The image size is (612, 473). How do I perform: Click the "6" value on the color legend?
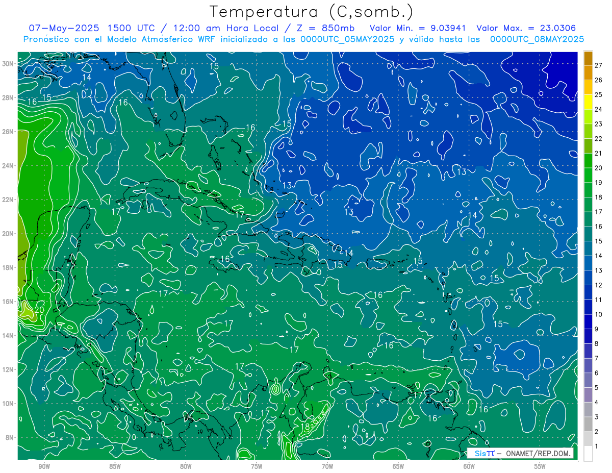tap(597, 373)
